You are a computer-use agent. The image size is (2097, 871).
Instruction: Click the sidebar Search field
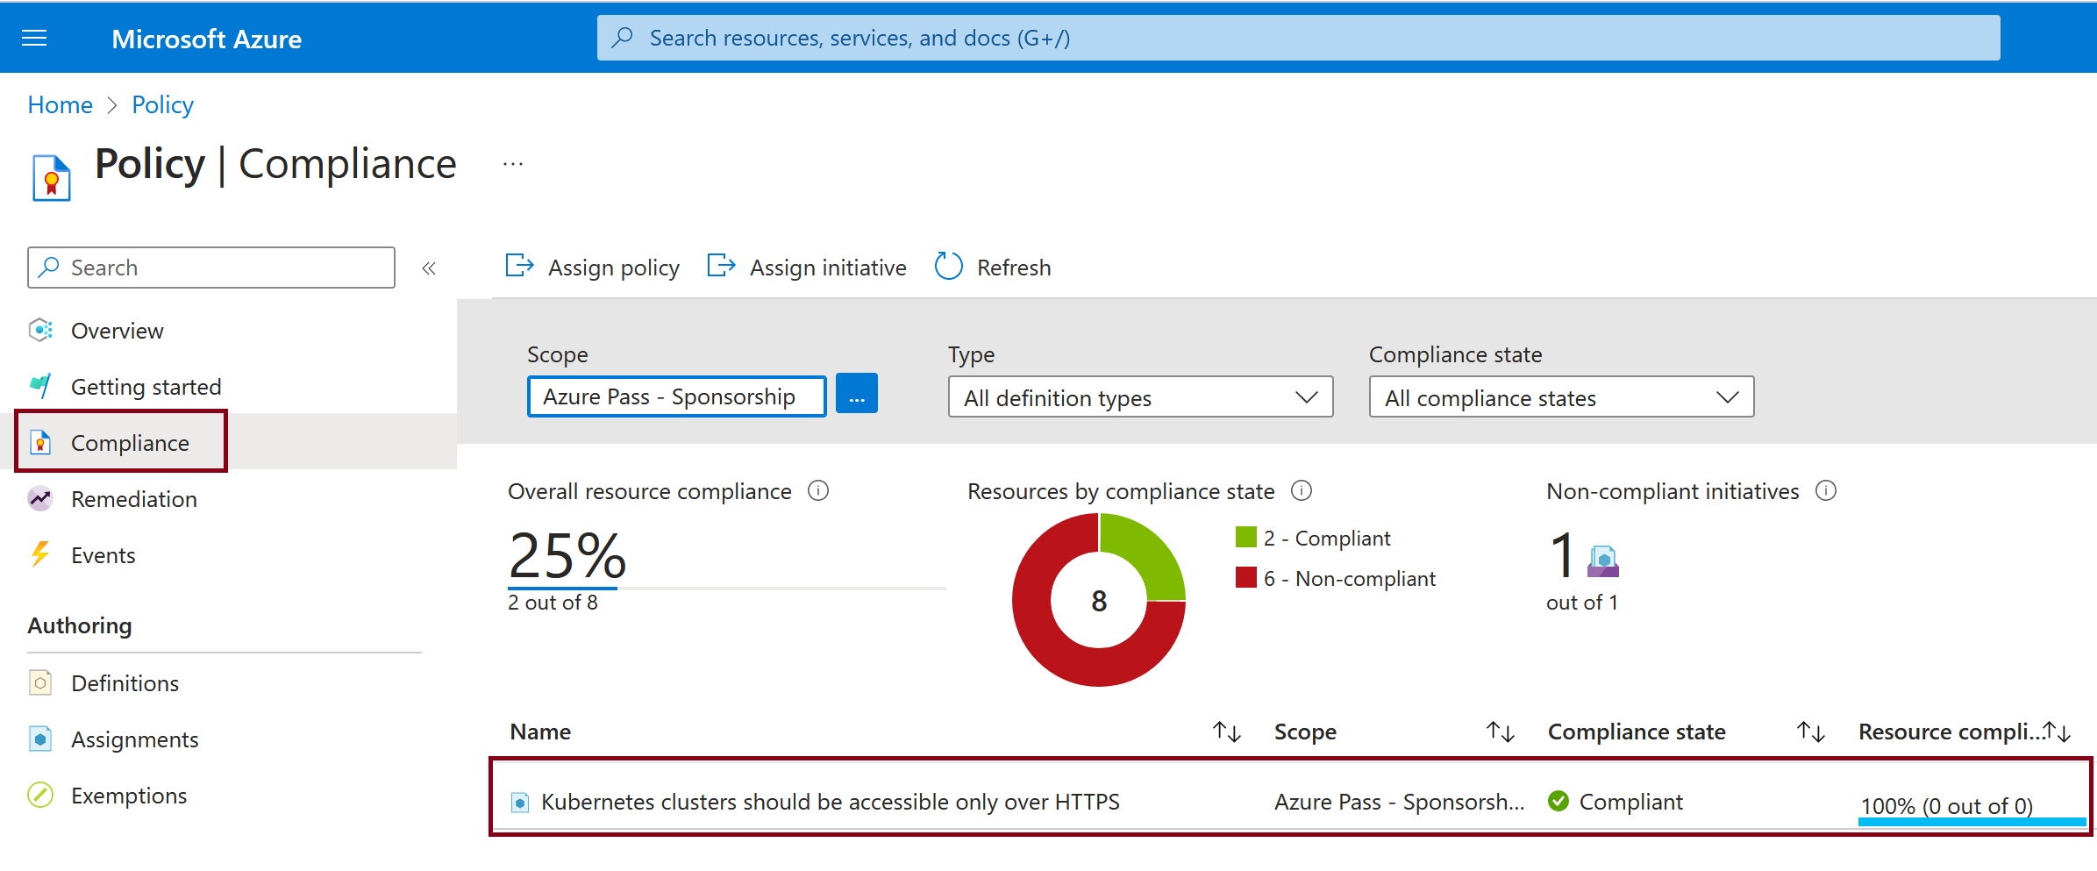coord(210,268)
